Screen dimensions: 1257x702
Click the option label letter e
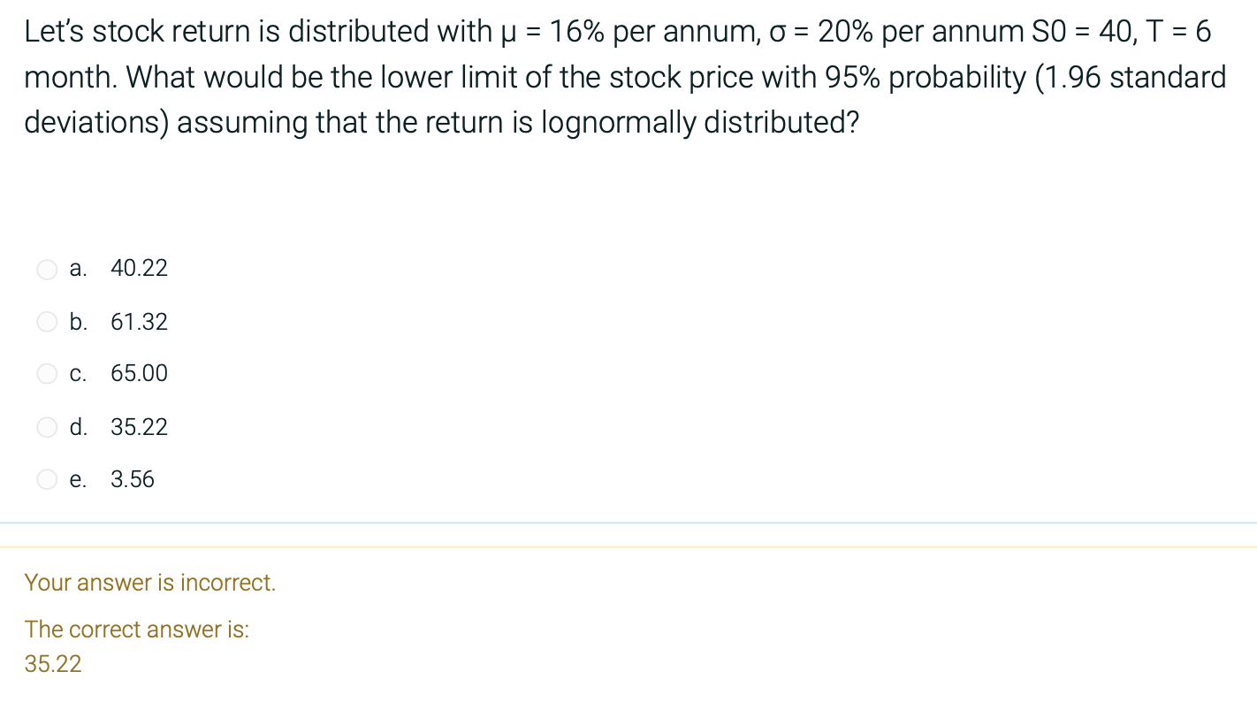[x=78, y=479]
